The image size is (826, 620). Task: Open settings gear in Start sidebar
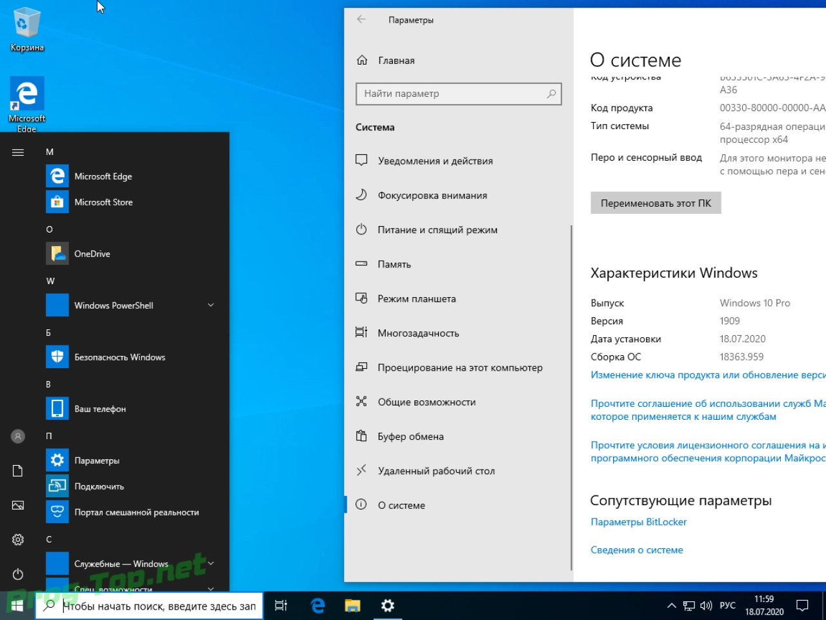tap(18, 539)
